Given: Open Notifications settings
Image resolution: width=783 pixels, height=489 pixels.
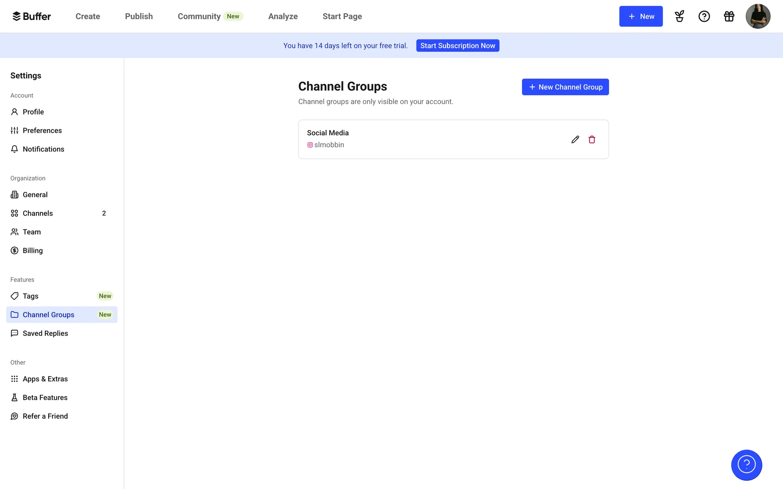Looking at the screenshot, I should click(x=43, y=149).
